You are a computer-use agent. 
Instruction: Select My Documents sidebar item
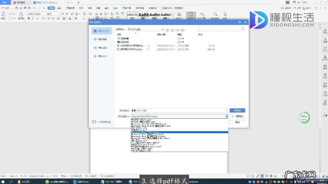pos(101,56)
